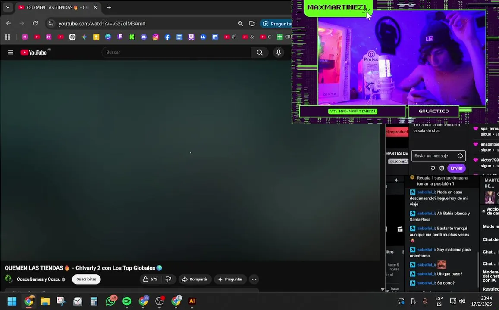Open the ESP language selector
This screenshot has height=310, width=499.
coord(439,301)
